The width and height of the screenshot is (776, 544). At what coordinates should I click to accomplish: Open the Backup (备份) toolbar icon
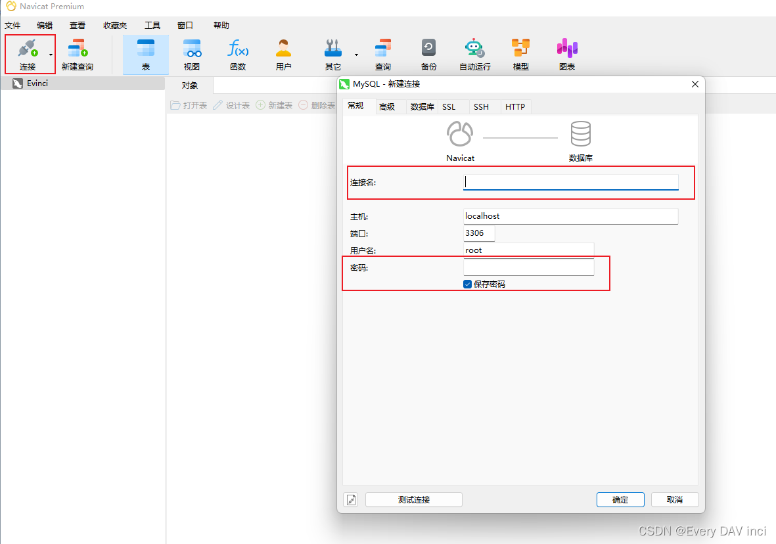click(x=428, y=49)
